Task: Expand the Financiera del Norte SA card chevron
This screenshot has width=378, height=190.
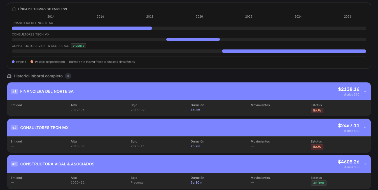Action: click(365, 91)
